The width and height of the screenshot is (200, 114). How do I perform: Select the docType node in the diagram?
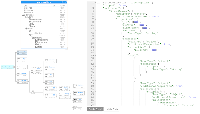tap(22, 60)
